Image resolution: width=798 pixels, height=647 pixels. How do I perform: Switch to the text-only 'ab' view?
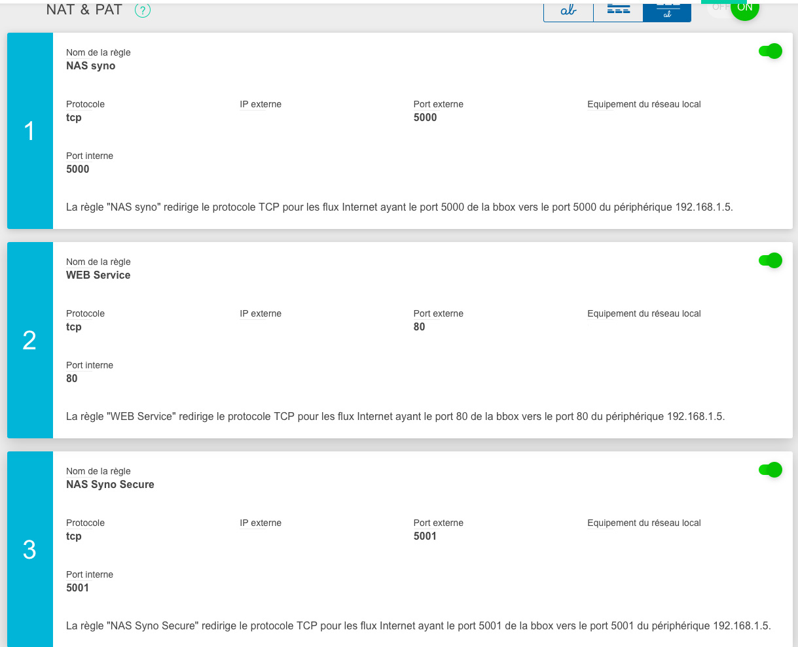click(568, 11)
